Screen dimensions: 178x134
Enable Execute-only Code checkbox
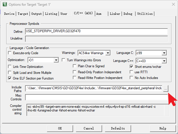pyautogui.click(x=10, y=53)
